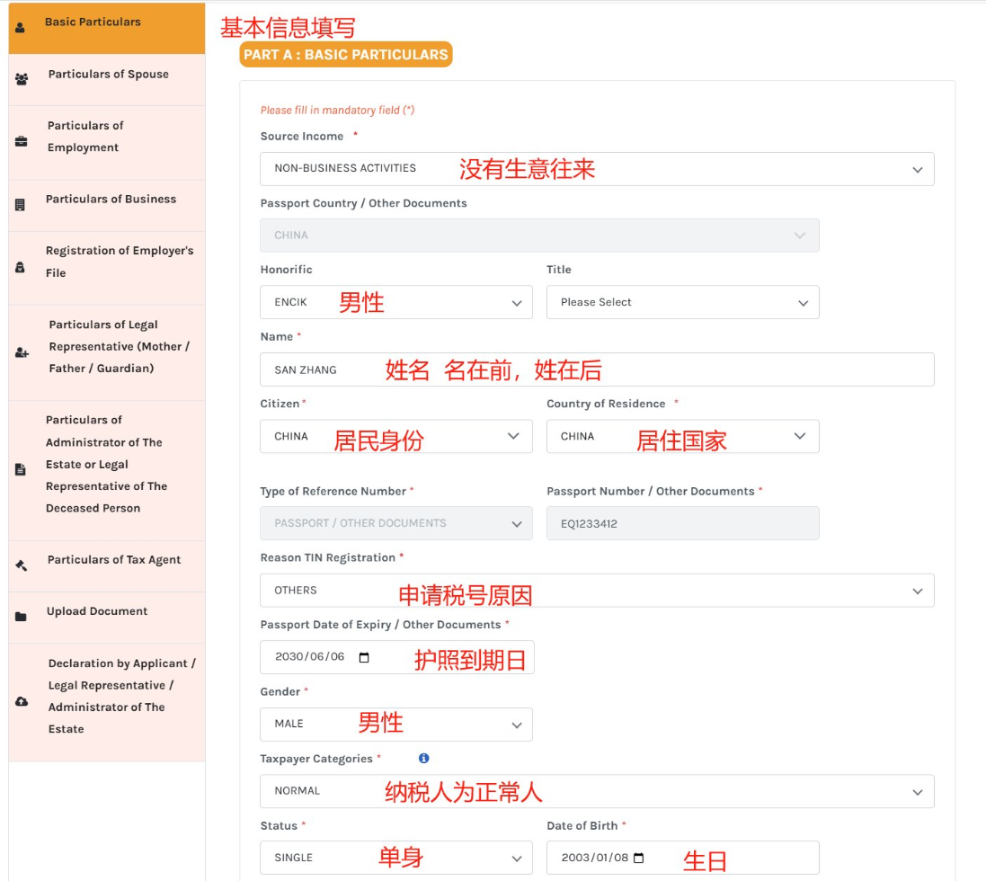Open the Type of Reference Number dropdown
Viewport: 986px width, 881px height.
pyautogui.click(x=396, y=523)
